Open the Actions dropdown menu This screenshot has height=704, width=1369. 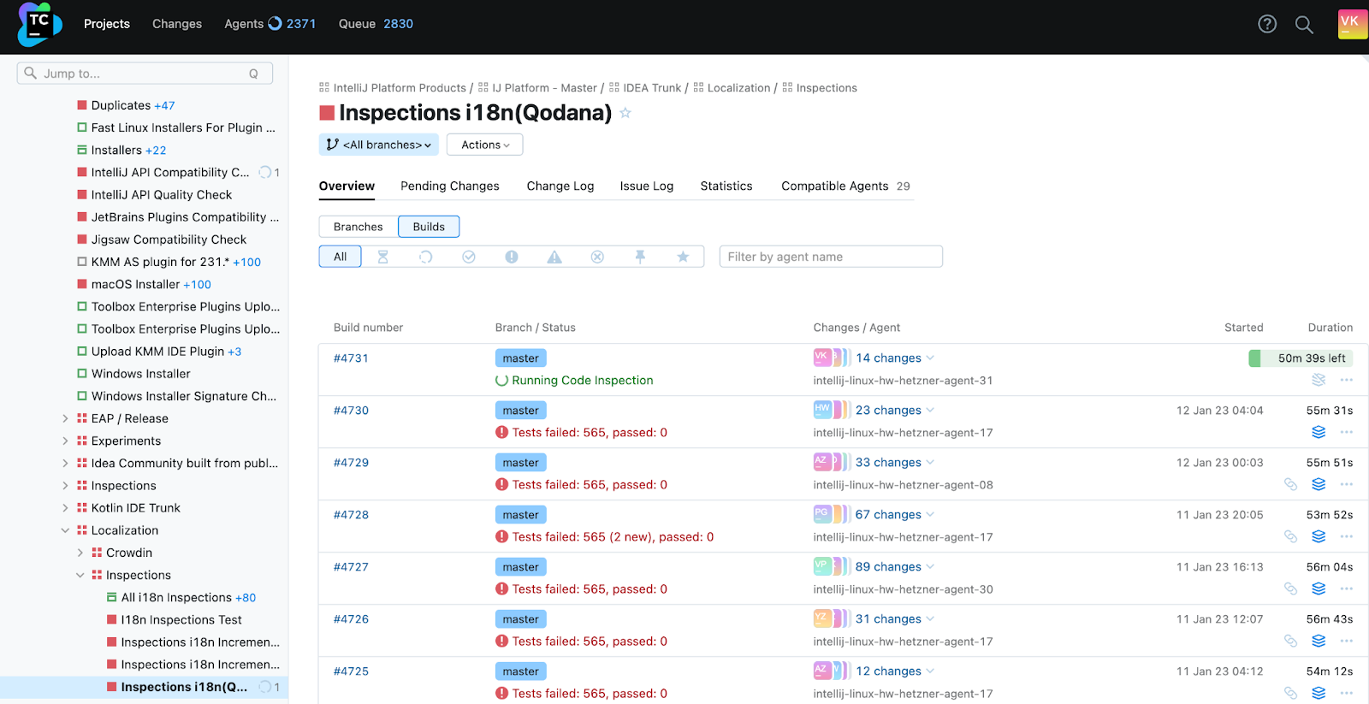[484, 145]
